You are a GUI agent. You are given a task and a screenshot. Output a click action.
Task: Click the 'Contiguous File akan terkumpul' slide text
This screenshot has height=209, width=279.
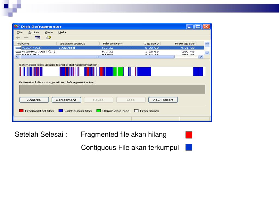(130, 147)
